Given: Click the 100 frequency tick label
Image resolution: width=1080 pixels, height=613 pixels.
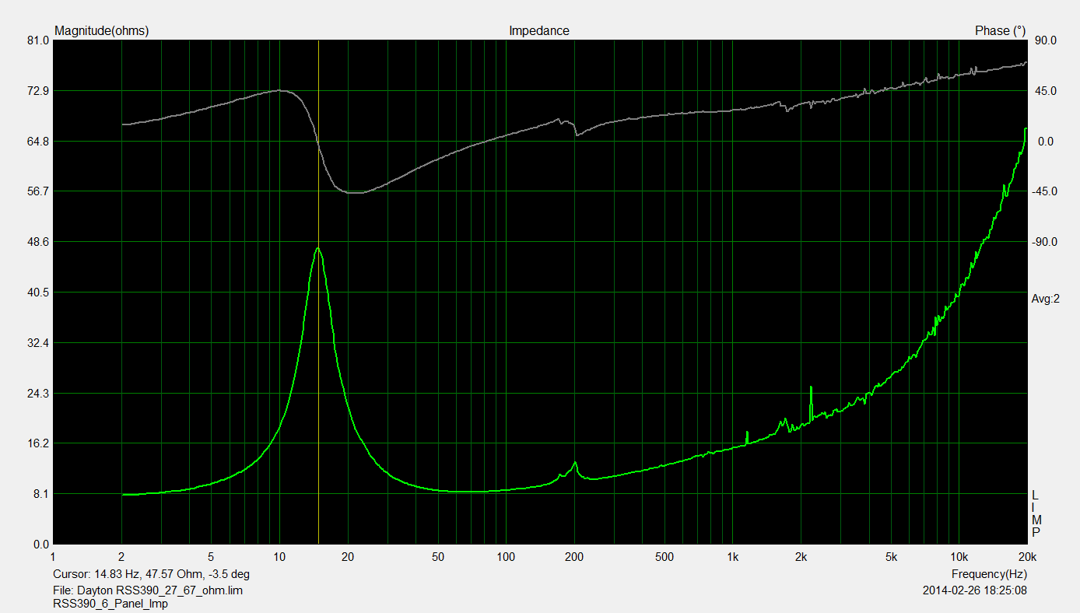Looking at the screenshot, I should tap(506, 557).
